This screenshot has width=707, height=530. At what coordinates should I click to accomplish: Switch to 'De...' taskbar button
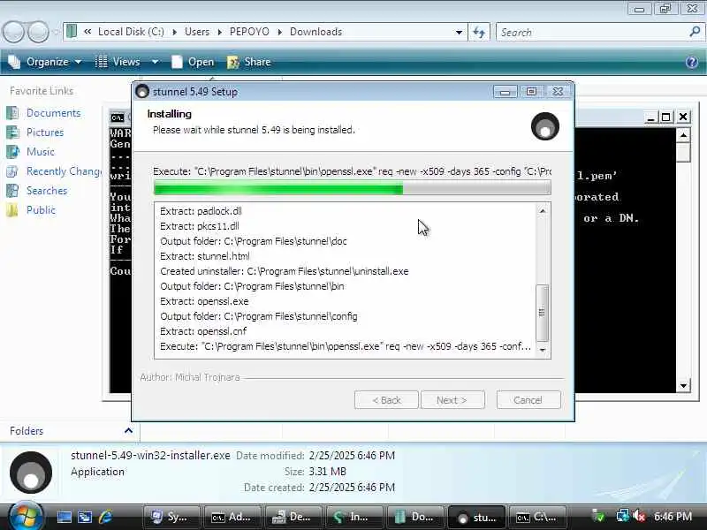[293, 518]
